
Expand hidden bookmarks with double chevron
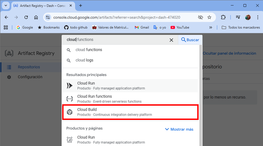click(210, 27)
